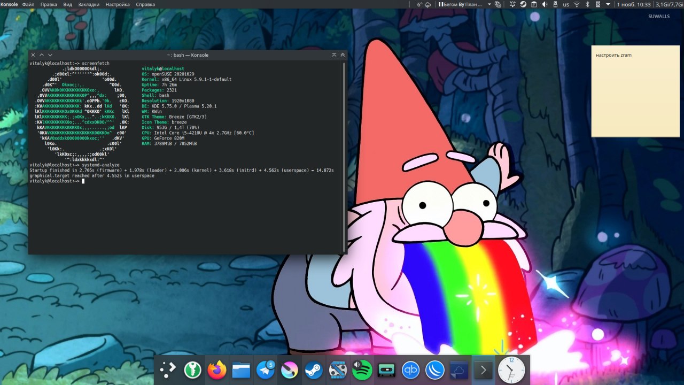Click the 'настроить zram' sticky note

pyautogui.click(x=635, y=91)
